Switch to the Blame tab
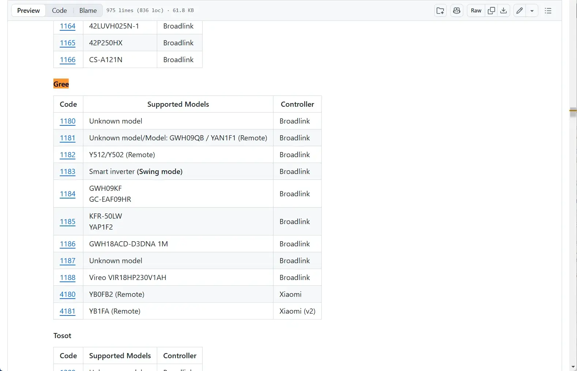 [x=88, y=11]
